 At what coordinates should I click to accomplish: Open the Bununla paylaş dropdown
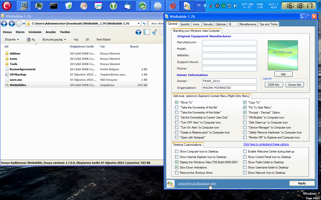click(x=54, y=39)
